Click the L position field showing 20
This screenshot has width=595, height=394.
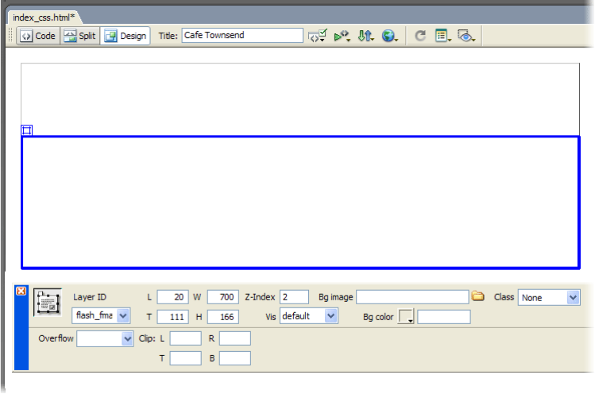coord(172,297)
